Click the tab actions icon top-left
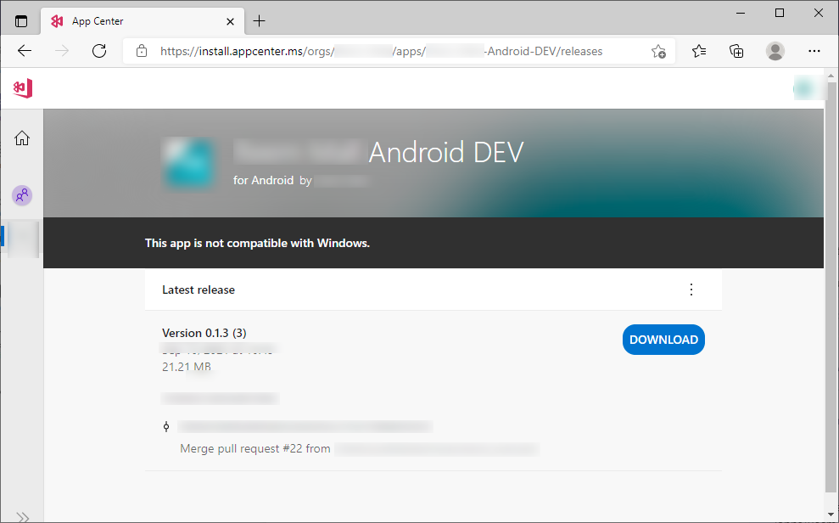This screenshot has height=523, width=839. (21, 20)
